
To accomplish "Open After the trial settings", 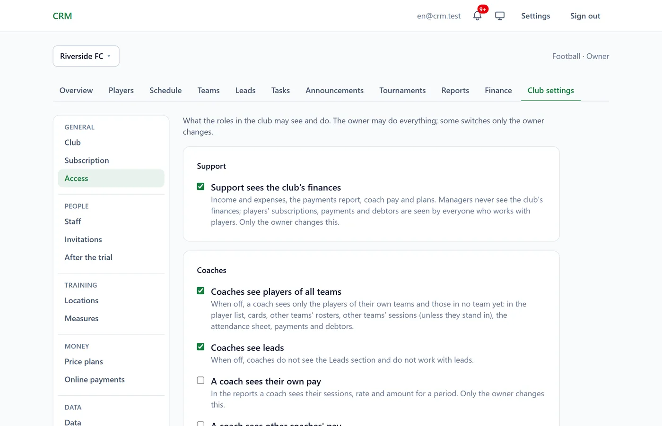I will click(x=111, y=257).
